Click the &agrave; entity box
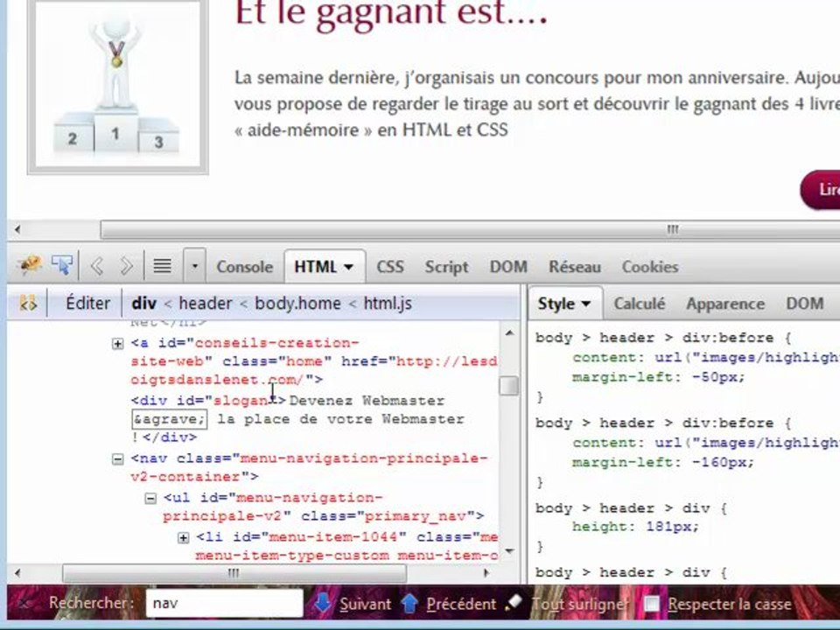Screen dimensions: 840x630 point(169,419)
